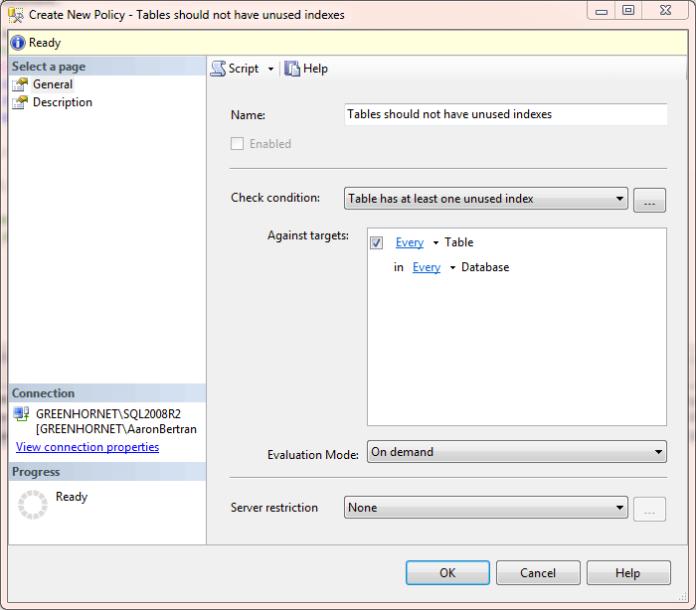This screenshot has width=696, height=610.
Task: Click ellipsis button beside Check condition
Action: point(649,200)
